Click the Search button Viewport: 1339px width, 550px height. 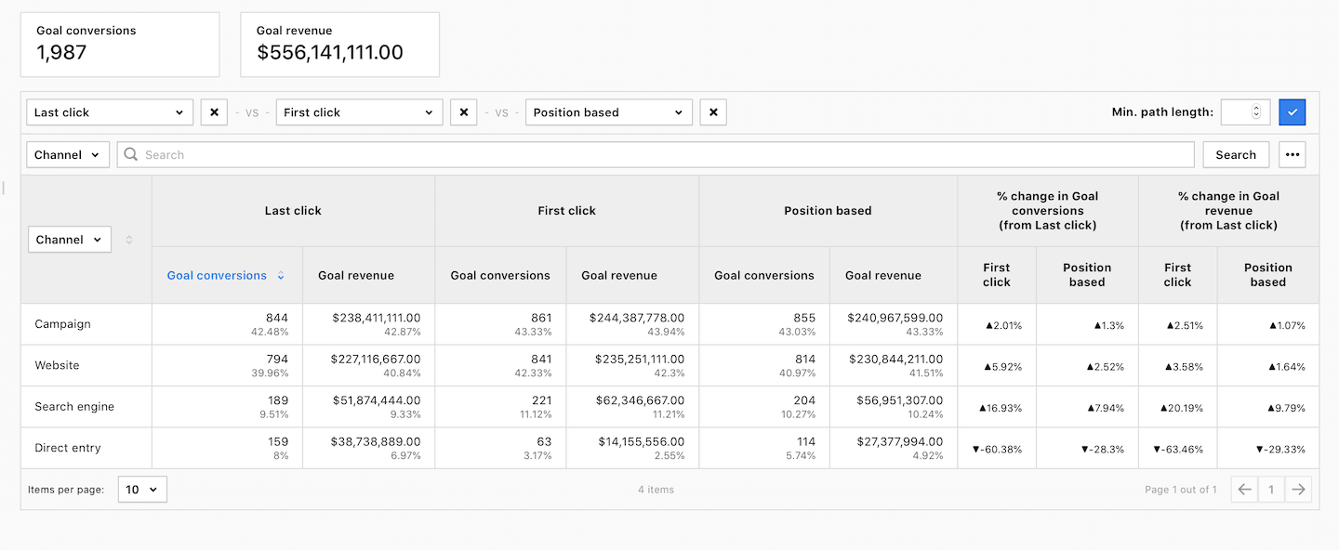(x=1236, y=154)
